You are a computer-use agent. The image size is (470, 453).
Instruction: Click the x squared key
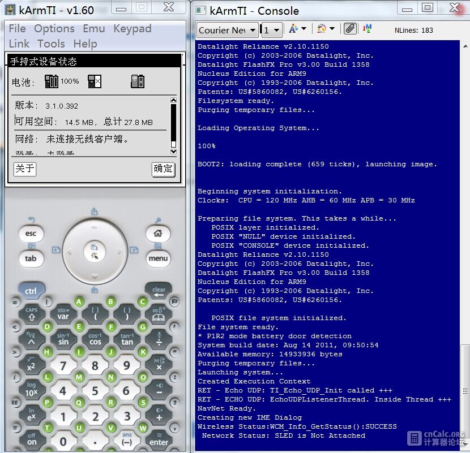(32, 364)
